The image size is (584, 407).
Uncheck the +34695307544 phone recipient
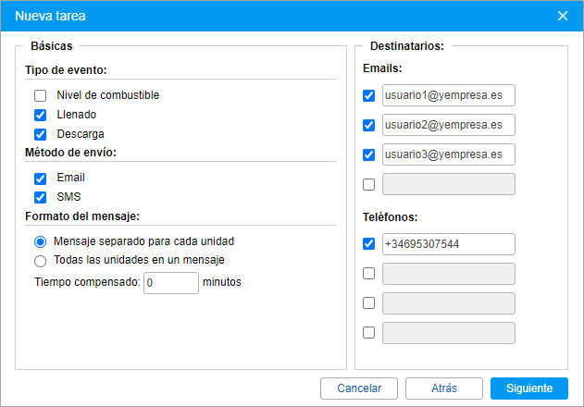click(x=368, y=244)
